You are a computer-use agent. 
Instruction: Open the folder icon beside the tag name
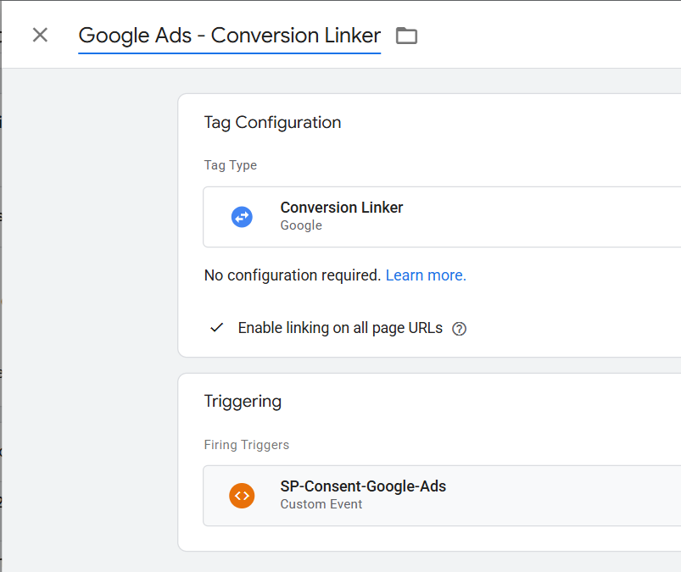(406, 36)
